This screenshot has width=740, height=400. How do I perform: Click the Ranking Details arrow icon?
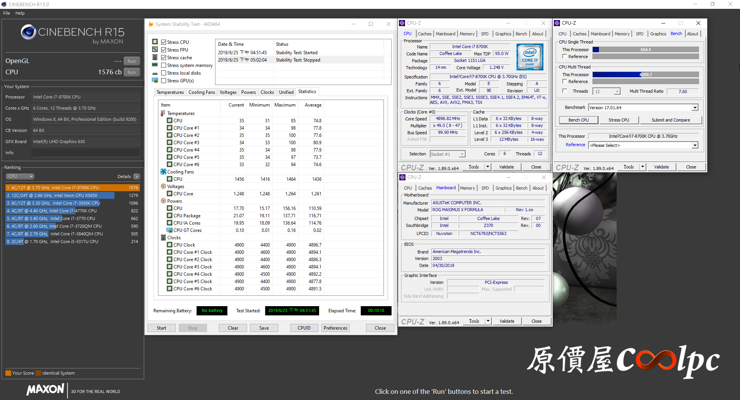137,177
